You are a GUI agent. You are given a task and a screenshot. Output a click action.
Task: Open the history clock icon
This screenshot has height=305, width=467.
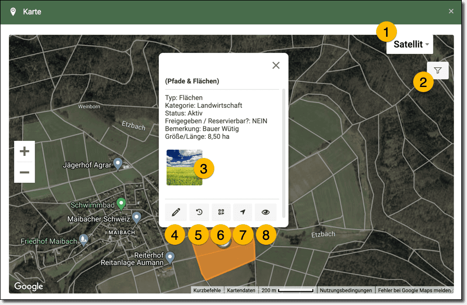(198, 212)
